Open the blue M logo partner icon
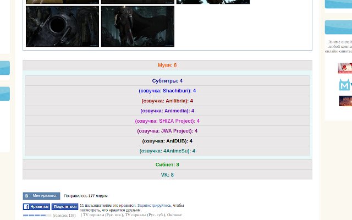Image resolution: width=352 pixels, height=220 pixels. point(345,85)
